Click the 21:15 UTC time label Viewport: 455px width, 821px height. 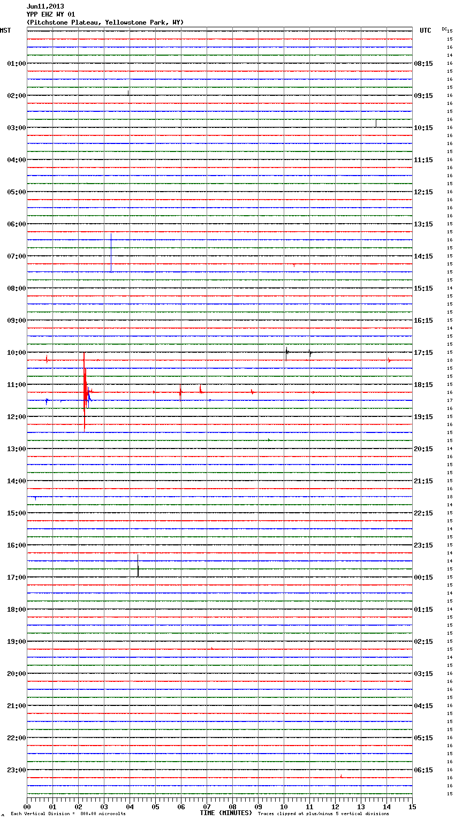point(423,481)
